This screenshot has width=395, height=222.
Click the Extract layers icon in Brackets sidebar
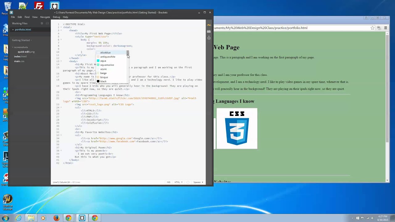[x=209, y=38]
